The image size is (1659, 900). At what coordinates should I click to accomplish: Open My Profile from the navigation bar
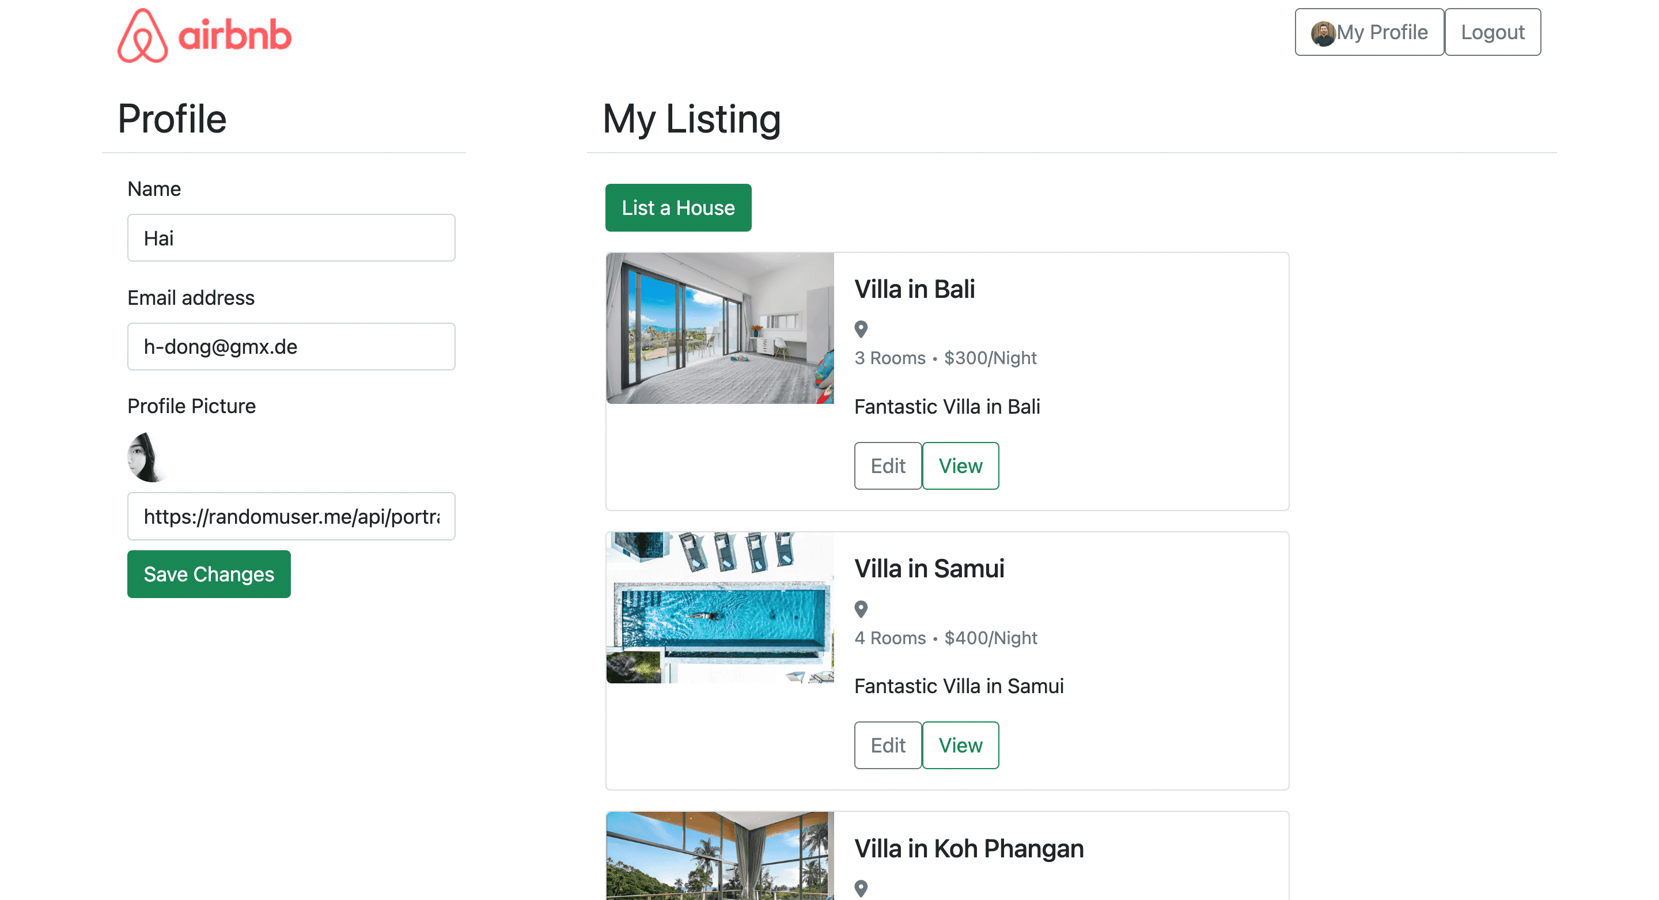tap(1369, 32)
